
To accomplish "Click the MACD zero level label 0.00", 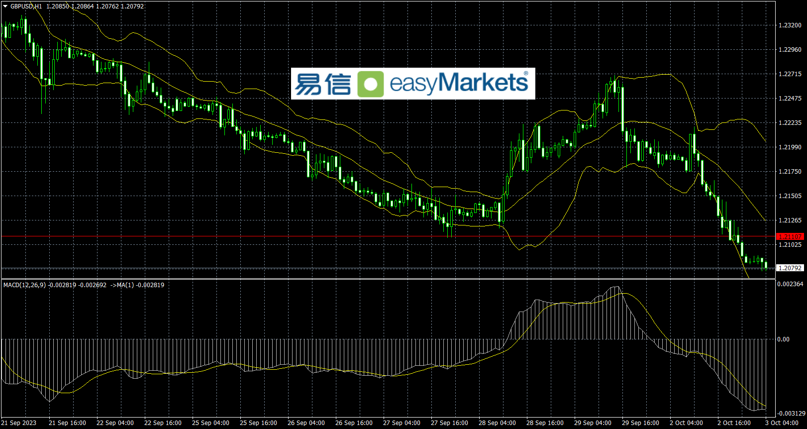I will (x=784, y=339).
